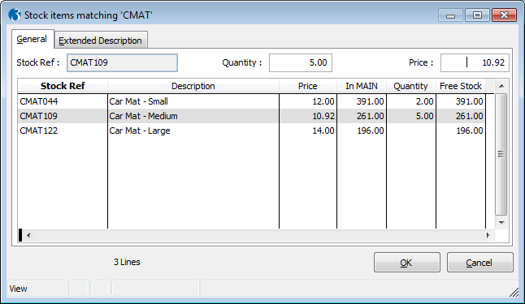This screenshot has width=525, height=304.
Task: Click the In MAIN column header
Action: (x=362, y=86)
